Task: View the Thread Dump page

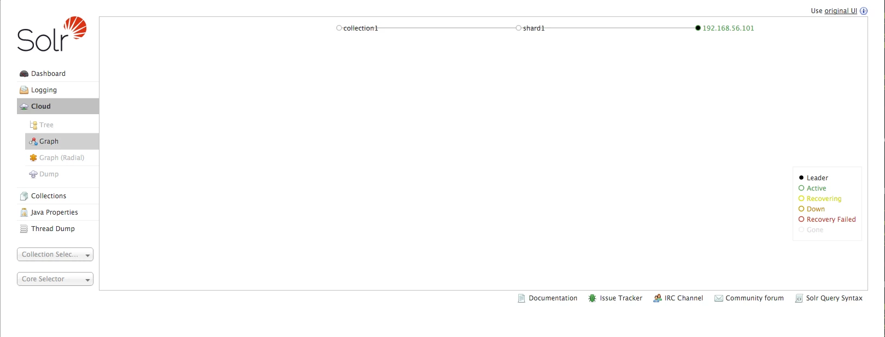Action: tap(58, 229)
